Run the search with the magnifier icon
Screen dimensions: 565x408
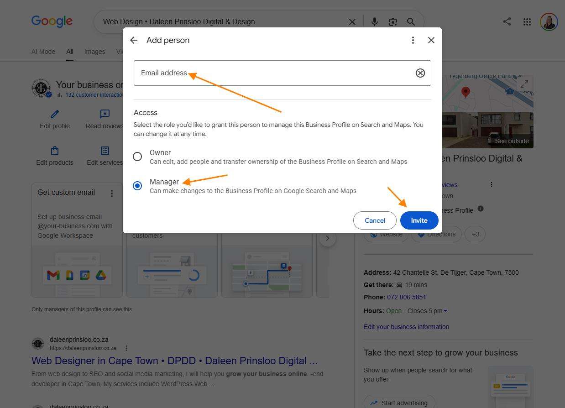tap(411, 22)
